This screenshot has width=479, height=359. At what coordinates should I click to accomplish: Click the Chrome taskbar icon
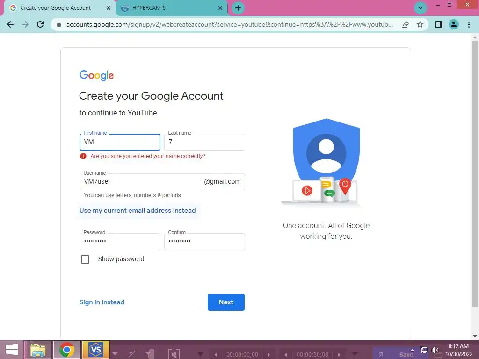pyautogui.click(x=67, y=350)
